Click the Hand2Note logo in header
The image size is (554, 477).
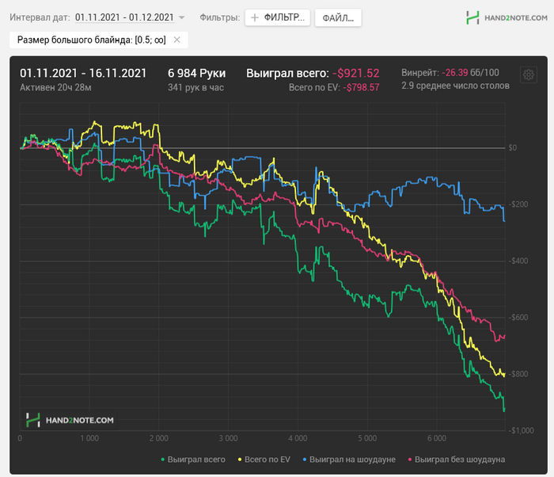pyautogui.click(x=507, y=17)
